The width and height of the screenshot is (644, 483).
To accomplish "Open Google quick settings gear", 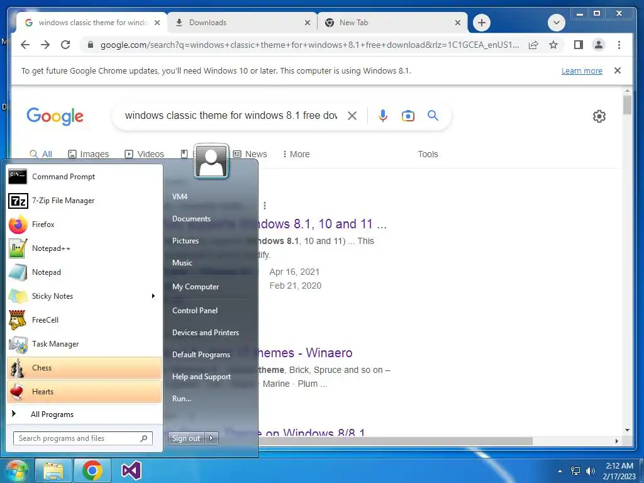I will coord(599,116).
